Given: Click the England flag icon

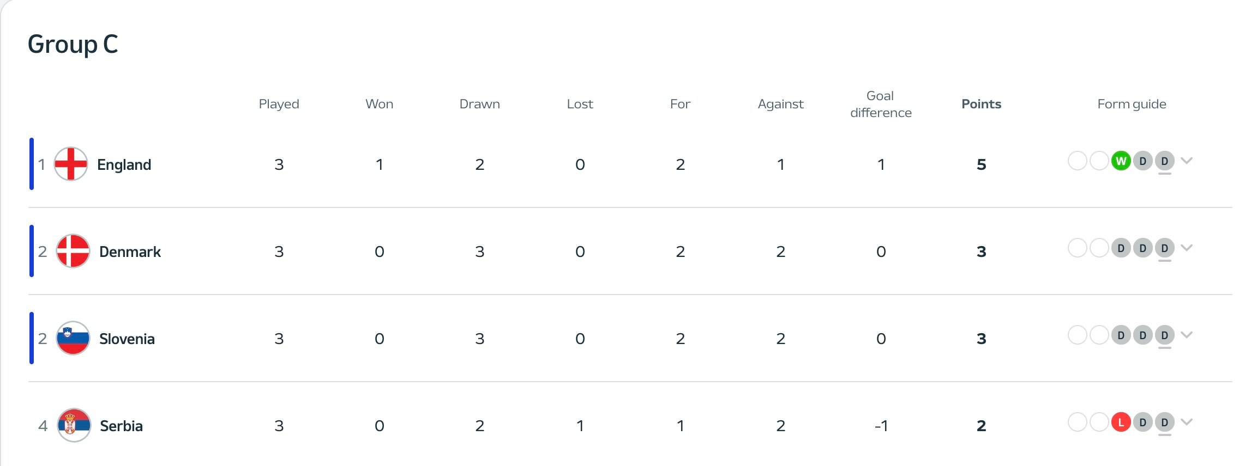Looking at the screenshot, I should [71, 164].
